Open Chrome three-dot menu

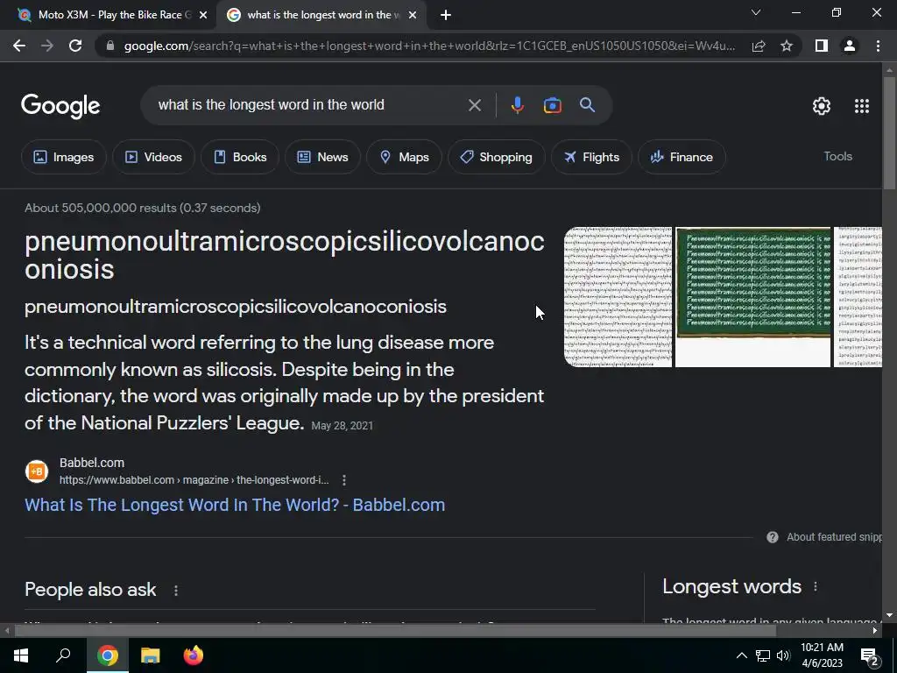[x=878, y=46]
